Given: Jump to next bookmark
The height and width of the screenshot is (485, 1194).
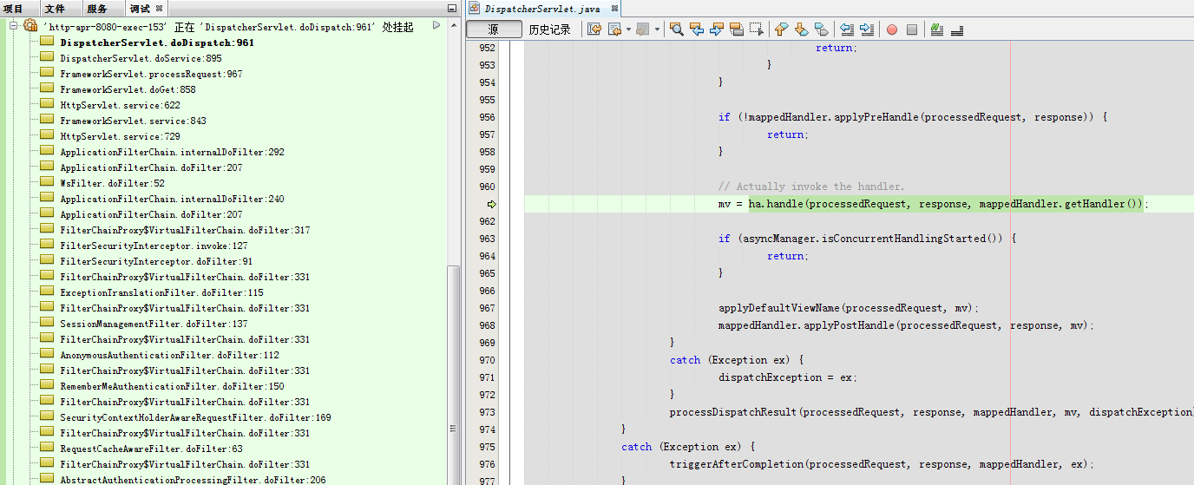Looking at the screenshot, I should click(801, 29).
